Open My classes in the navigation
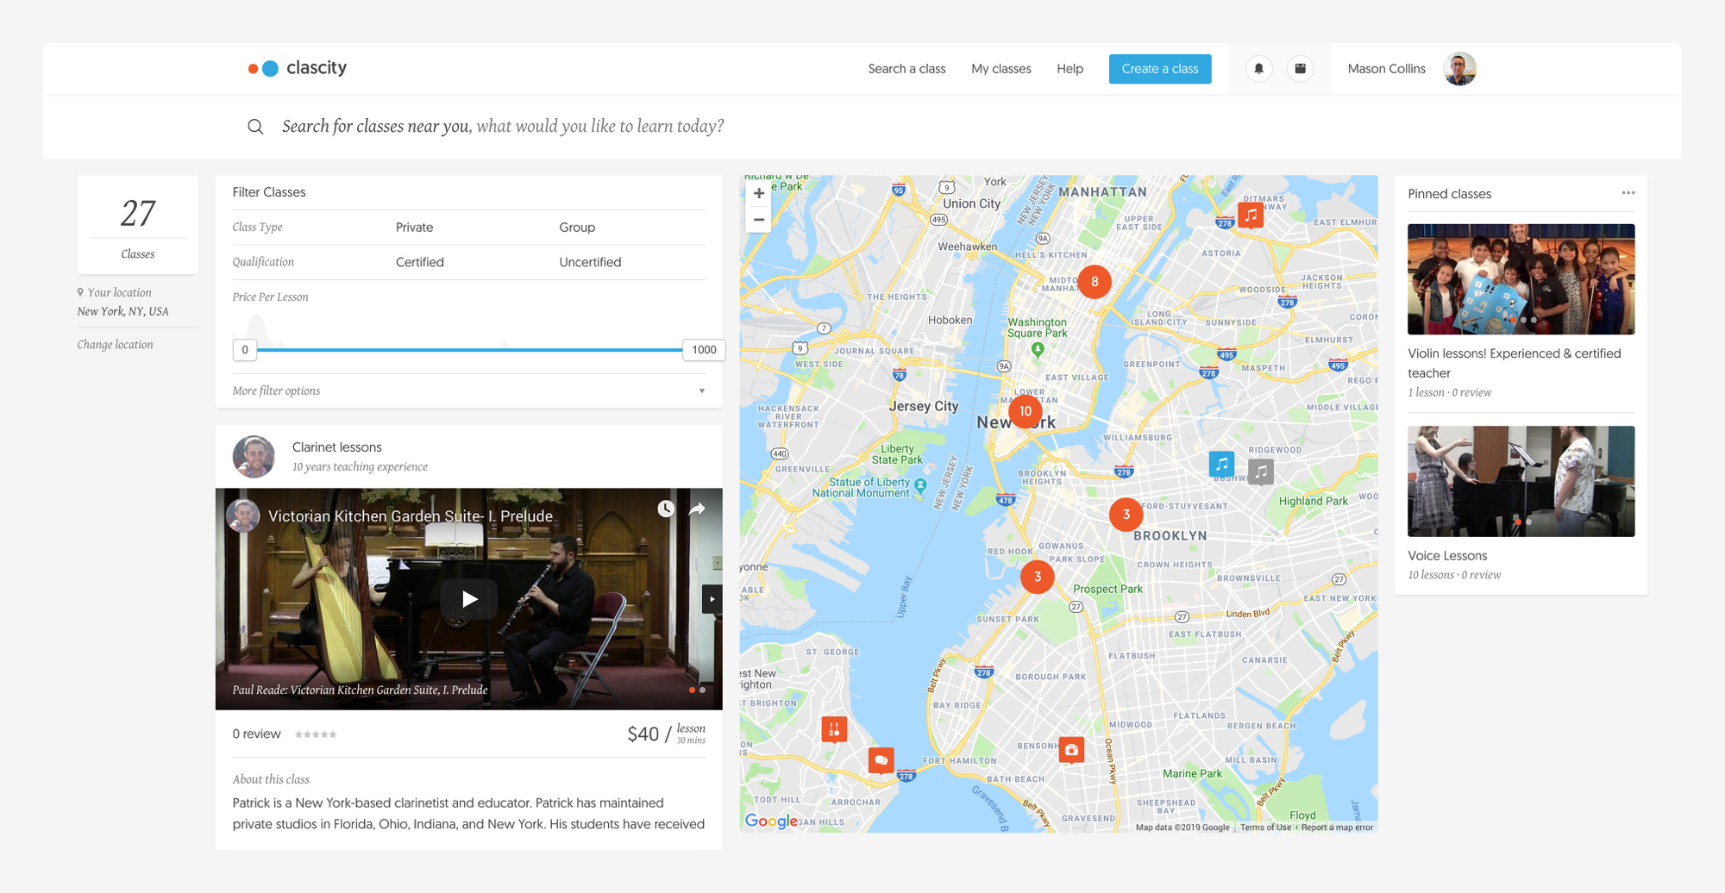 coord(1000,69)
